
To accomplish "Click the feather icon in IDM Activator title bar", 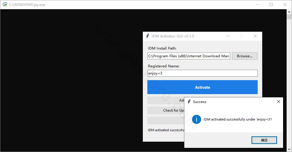I will 148,36.
